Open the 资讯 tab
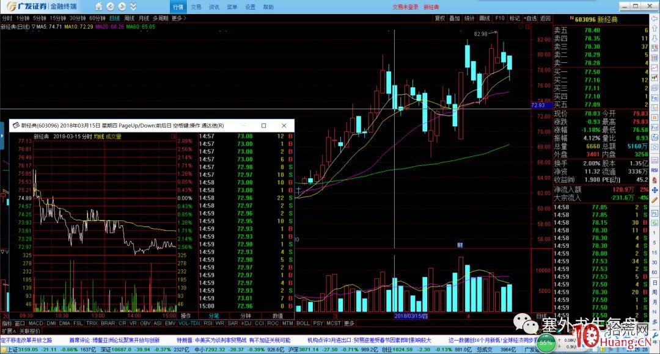 tap(215, 7)
